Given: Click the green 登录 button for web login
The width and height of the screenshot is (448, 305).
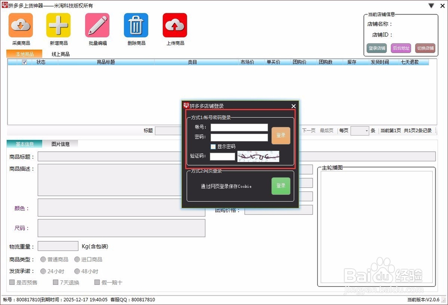Looking at the screenshot, I should 281,186.
